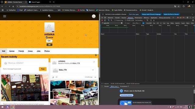Select the Fetch/XHR request type filter
The height and width of the screenshot is (109, 195).
(149, 23)
